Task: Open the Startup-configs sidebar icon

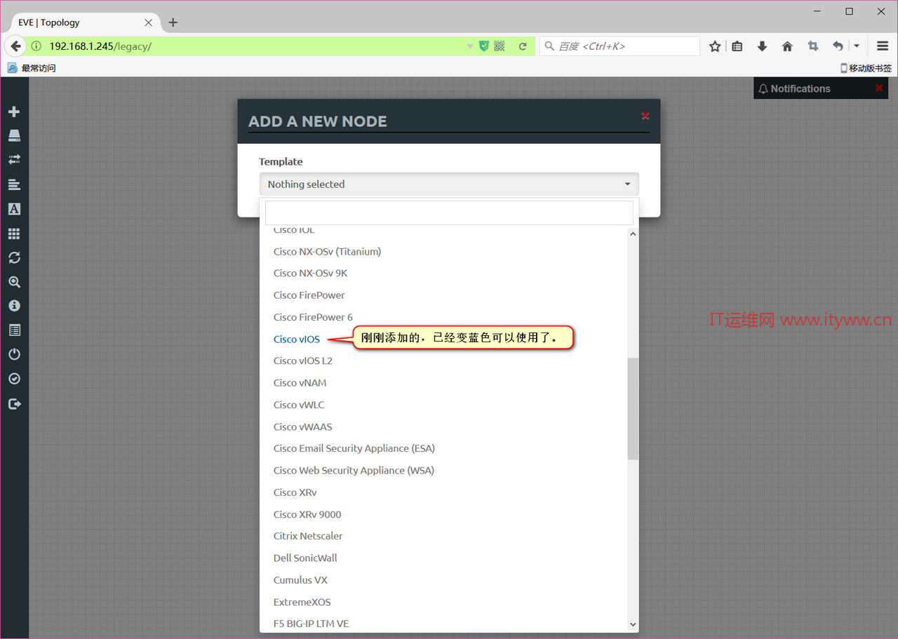Action: click(14, 184)
